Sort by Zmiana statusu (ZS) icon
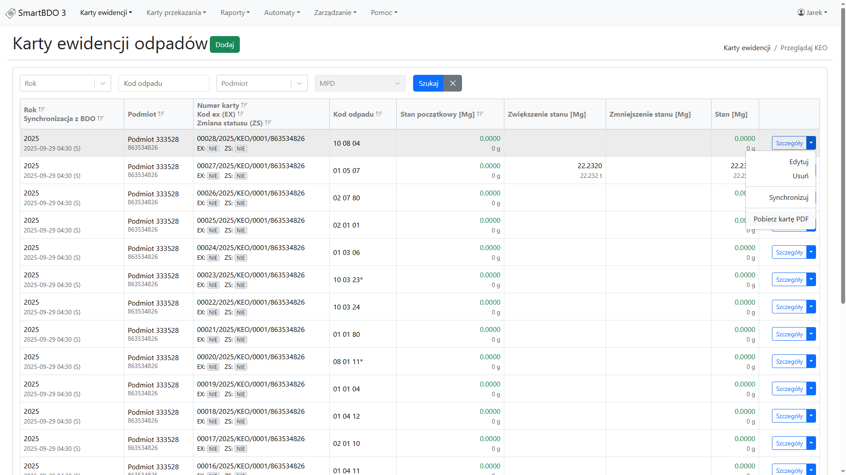846x475 pixels. point(268,123)
